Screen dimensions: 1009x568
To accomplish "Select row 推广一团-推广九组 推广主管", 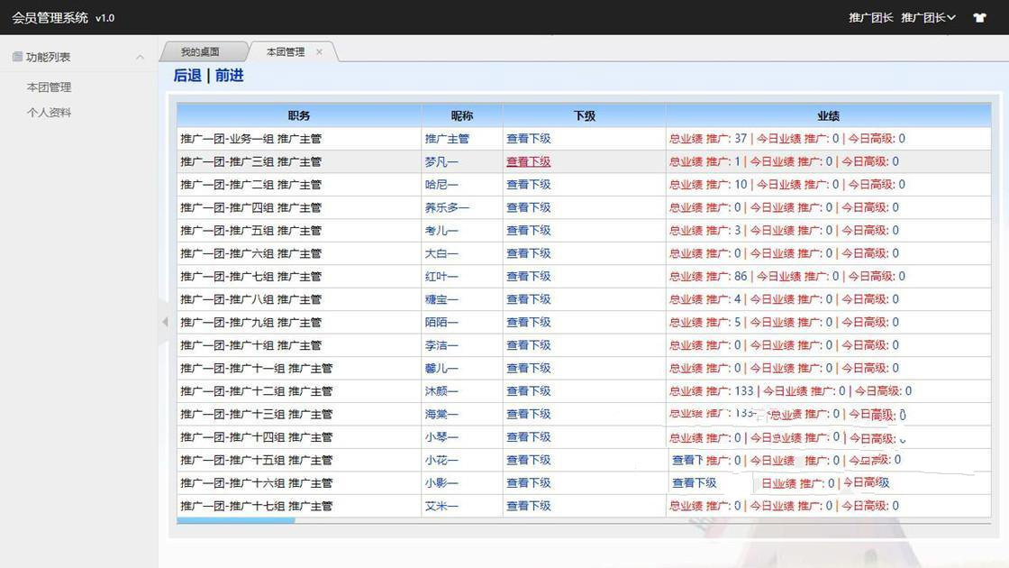I will [x=584, y=322].
